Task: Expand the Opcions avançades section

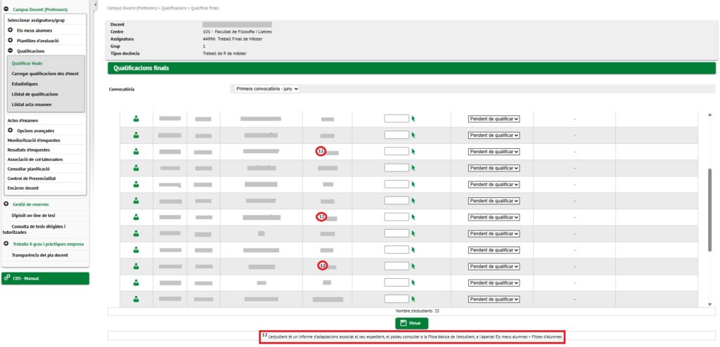Action: [x=11, y=130]
